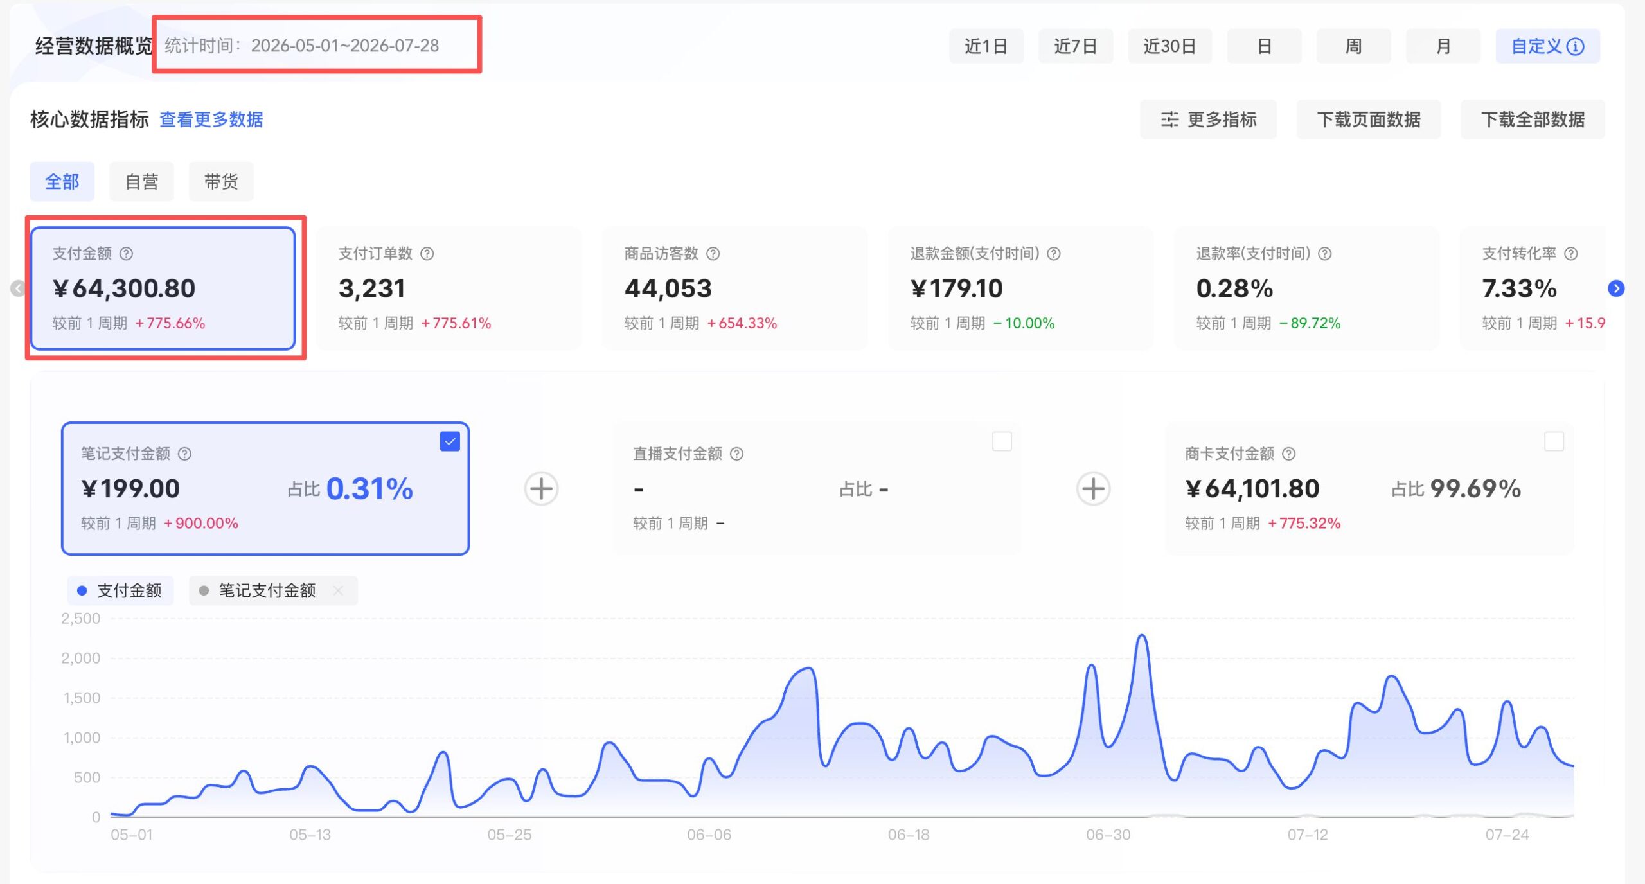The height and width of the screenshot is (884, 1645).
Task: Click help icon beside 商卡支付金额
Action: [1289, 454]
